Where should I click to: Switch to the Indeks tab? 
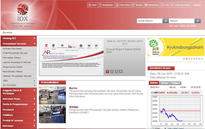click(x=154, y=83)
